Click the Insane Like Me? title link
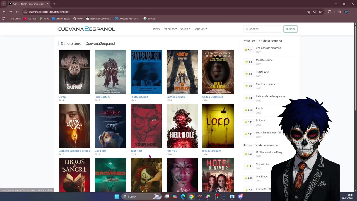357x201 pixels. [212, 151]
